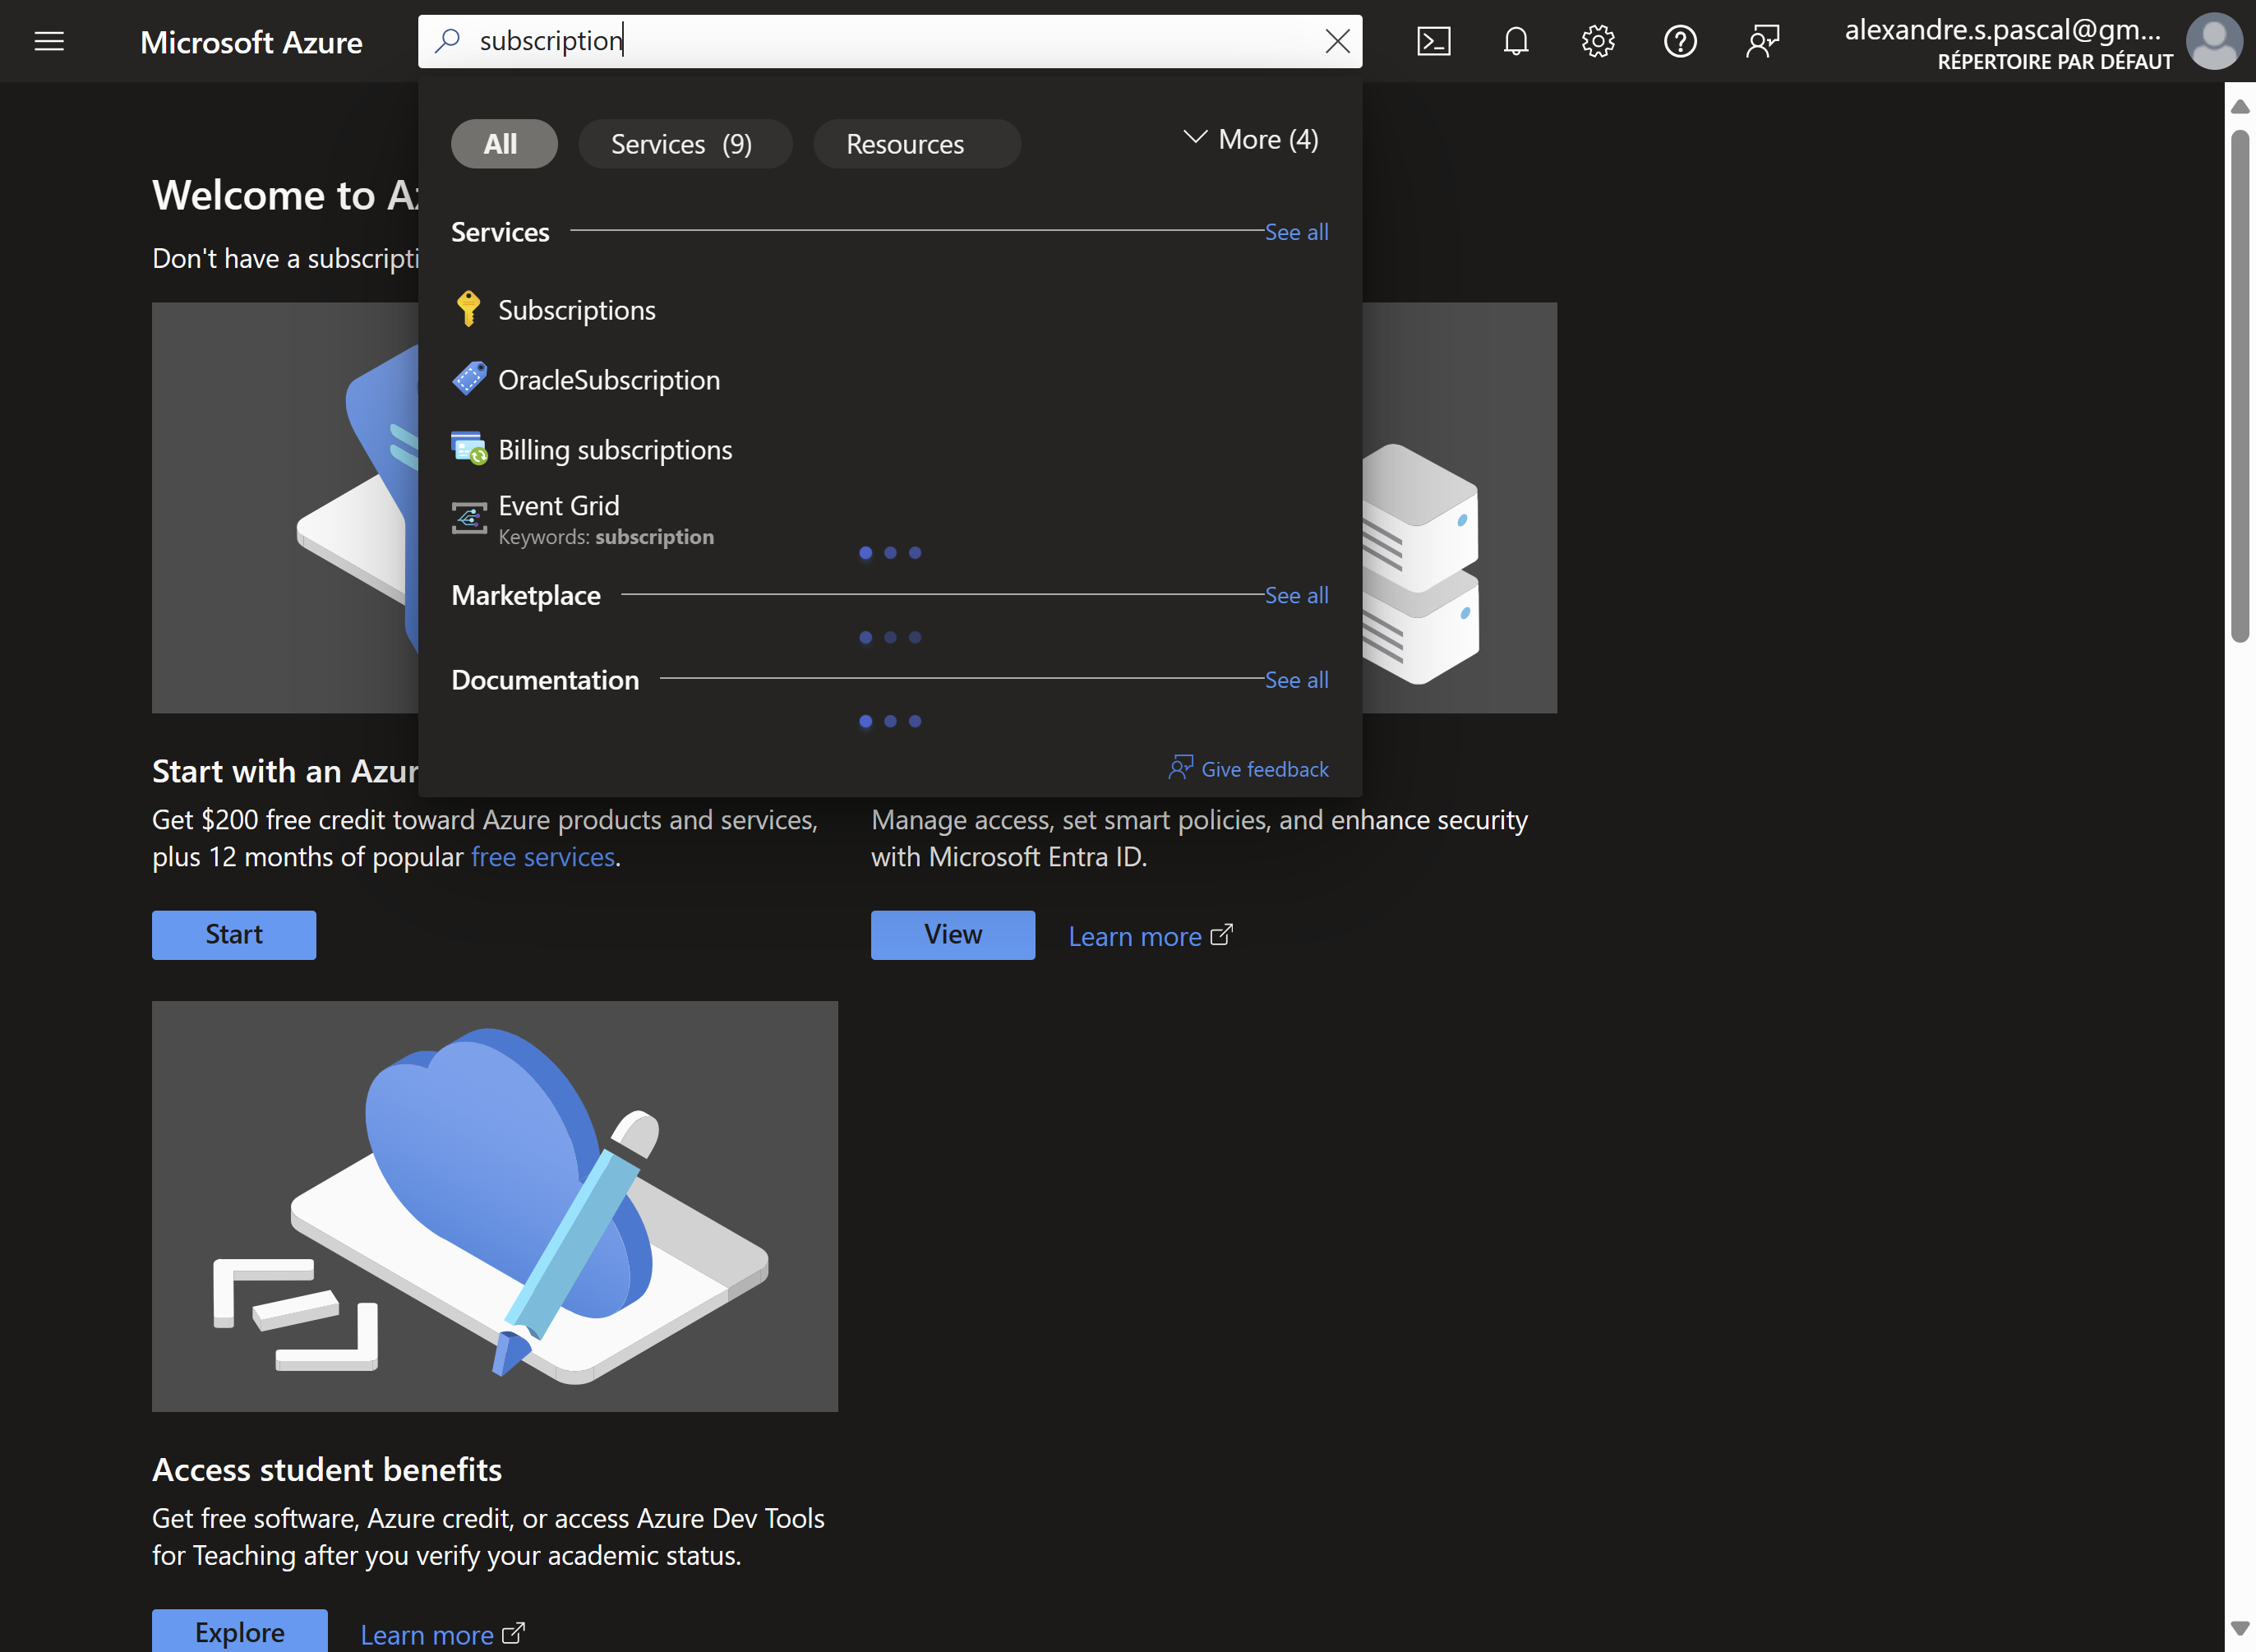Open the feedback icon in top bar
This screenshot has width=2256, height=1652.
pos(1763,41)
